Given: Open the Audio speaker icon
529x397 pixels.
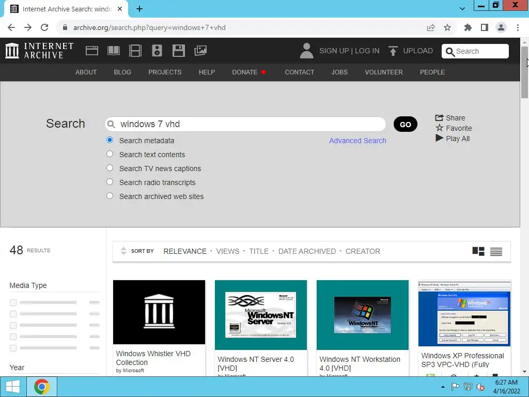Looking at the screenshot, I should point(157,51).
